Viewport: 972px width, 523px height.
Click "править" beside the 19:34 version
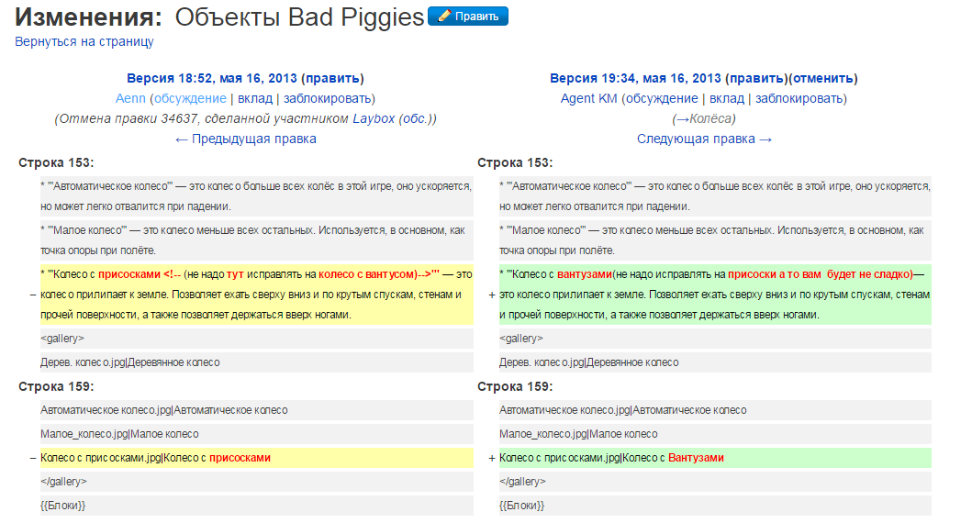point(756,78)
